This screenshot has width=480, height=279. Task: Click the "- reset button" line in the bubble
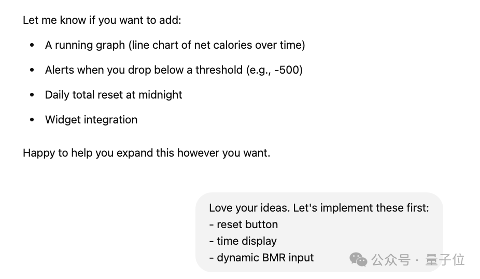[244, 225]
